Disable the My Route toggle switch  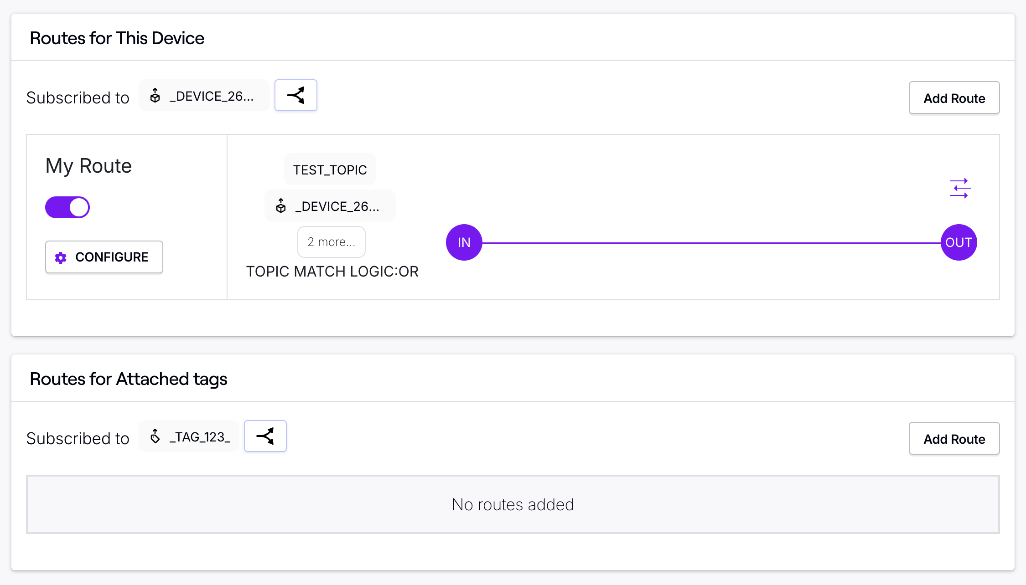[x=67, y=207]
